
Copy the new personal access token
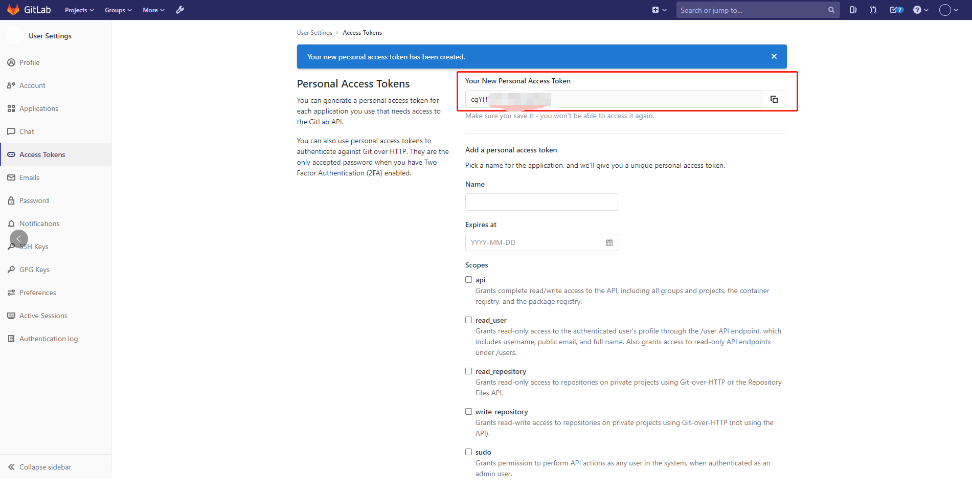[774, 99]
